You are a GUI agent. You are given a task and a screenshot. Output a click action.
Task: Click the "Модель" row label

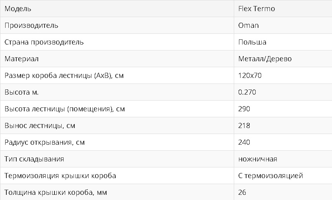[18, 8]
